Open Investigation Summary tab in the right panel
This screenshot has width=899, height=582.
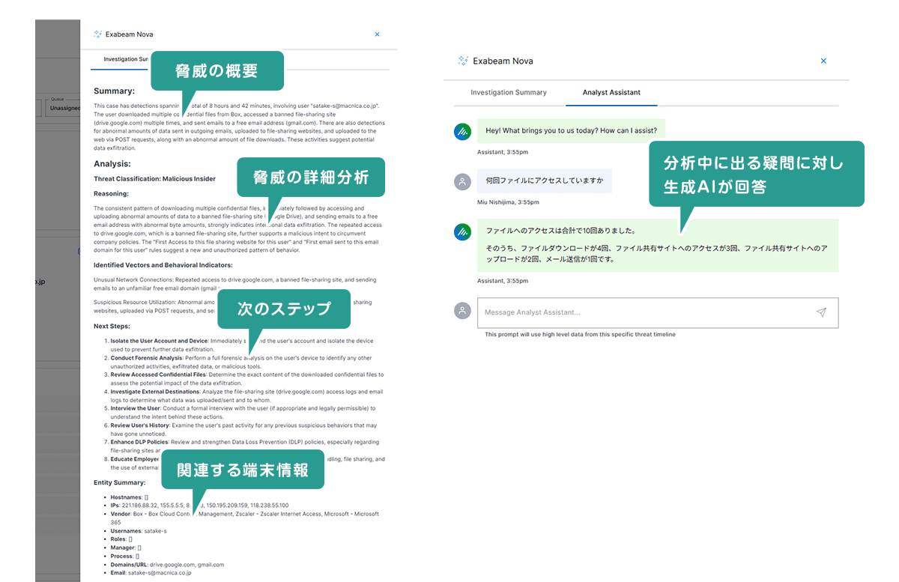[508, 92]
